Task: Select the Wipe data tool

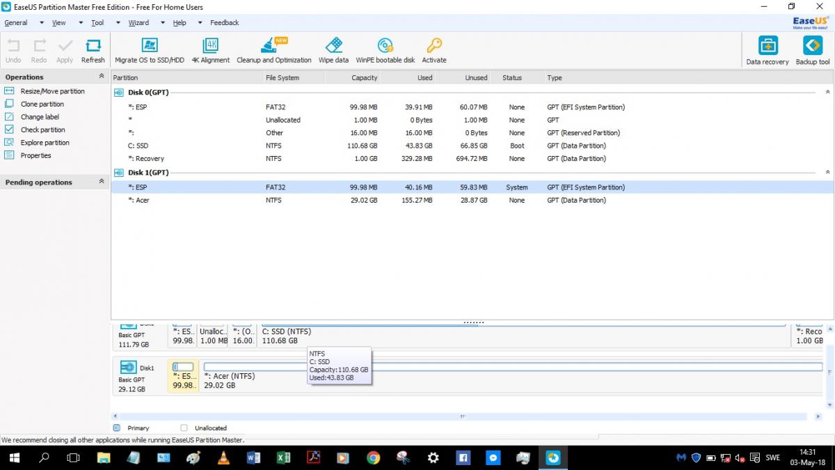Action: pos(333,52)
